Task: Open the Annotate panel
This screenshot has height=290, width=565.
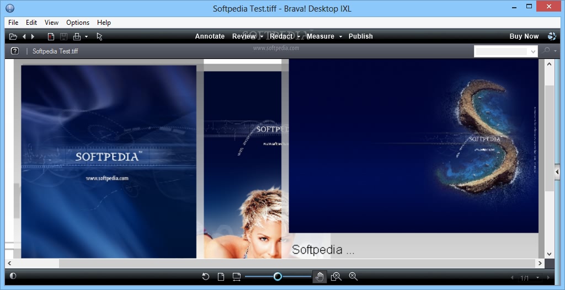Action: [210, 36]
